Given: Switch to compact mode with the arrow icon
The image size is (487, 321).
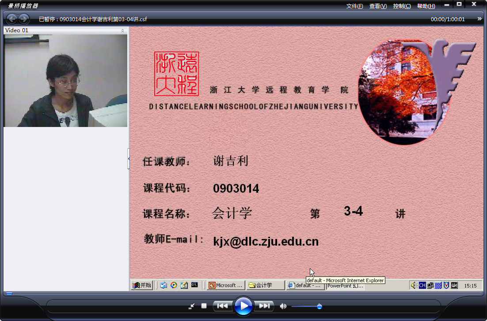Looking at the screenshot, I should click(192, 306).
